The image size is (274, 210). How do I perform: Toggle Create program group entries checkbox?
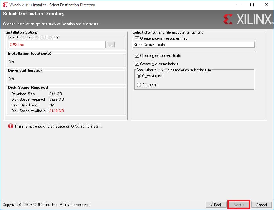pos(137,38)
